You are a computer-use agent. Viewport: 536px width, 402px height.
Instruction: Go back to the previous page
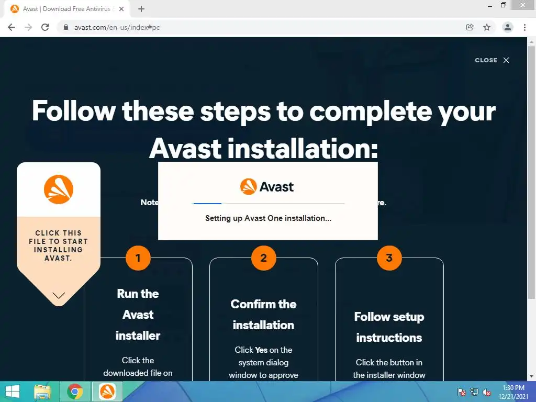click(x=12, y=27)
